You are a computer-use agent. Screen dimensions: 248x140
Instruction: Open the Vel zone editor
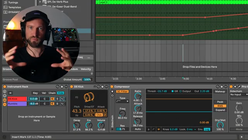[44, 93]
